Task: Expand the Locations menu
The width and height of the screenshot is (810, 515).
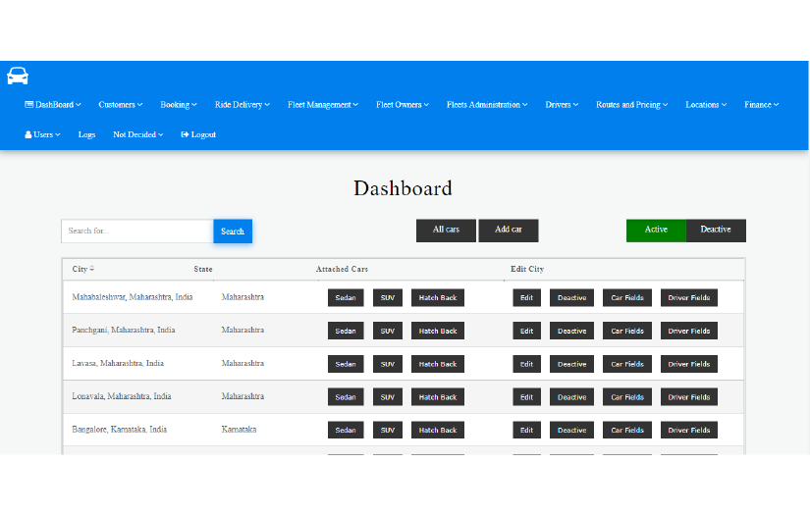Action: (706, 105)
